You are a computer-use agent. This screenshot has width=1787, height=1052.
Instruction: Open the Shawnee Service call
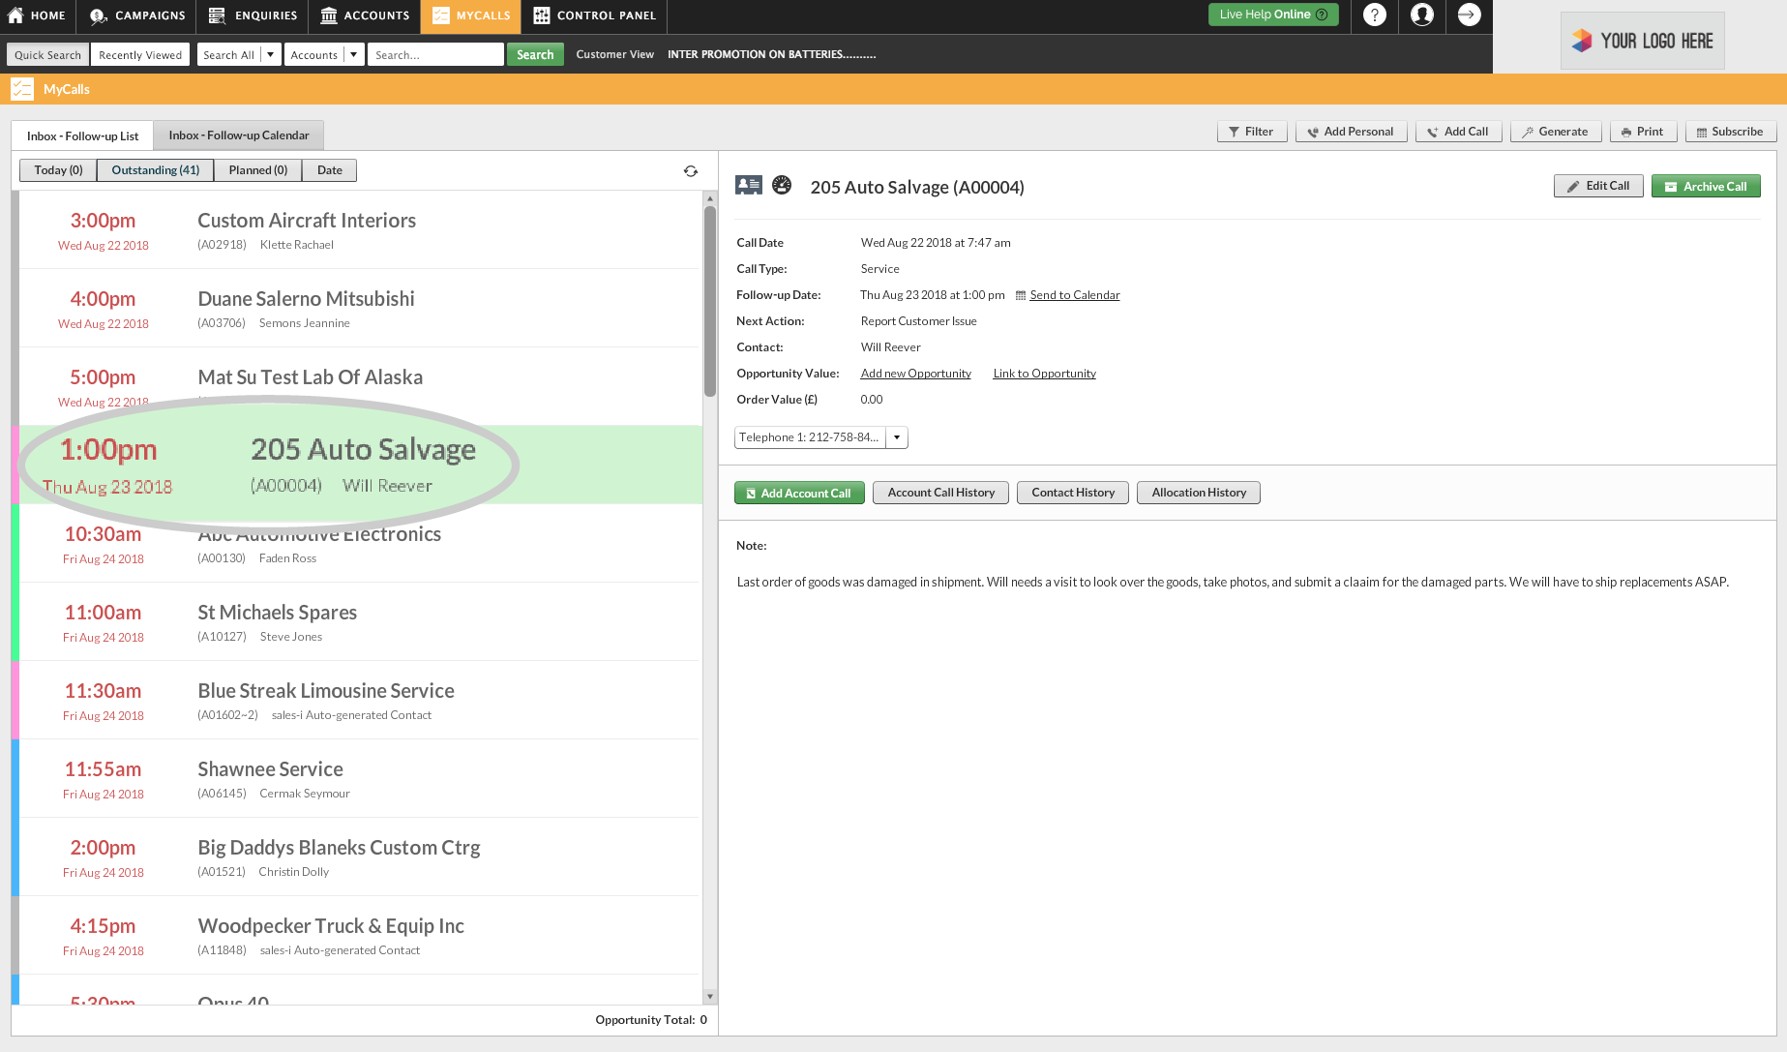coord(359,779)
